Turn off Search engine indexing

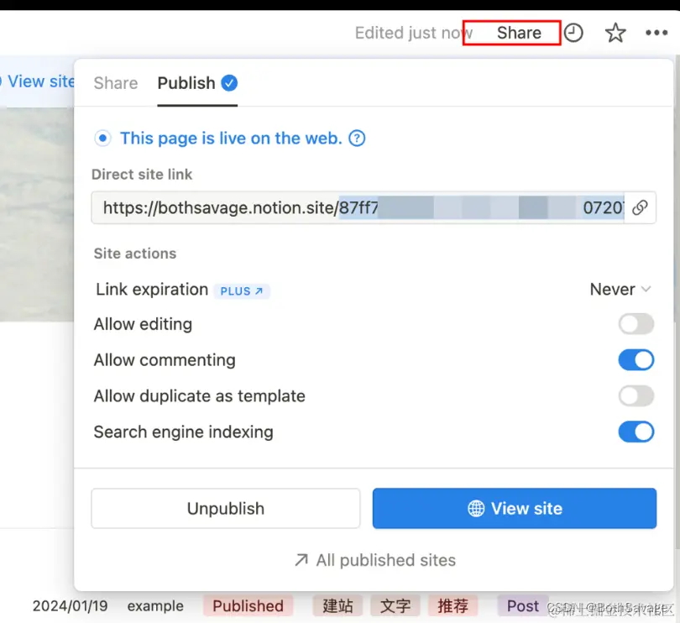636,432
